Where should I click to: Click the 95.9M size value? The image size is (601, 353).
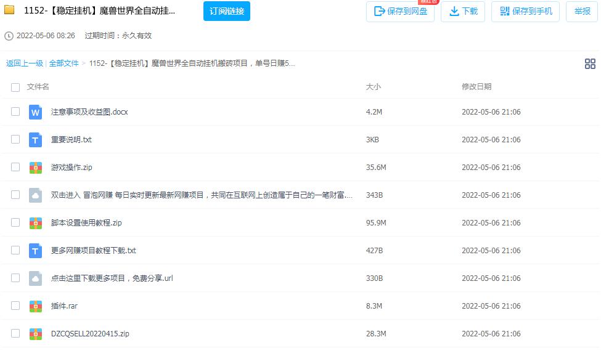tap(376, 223)
